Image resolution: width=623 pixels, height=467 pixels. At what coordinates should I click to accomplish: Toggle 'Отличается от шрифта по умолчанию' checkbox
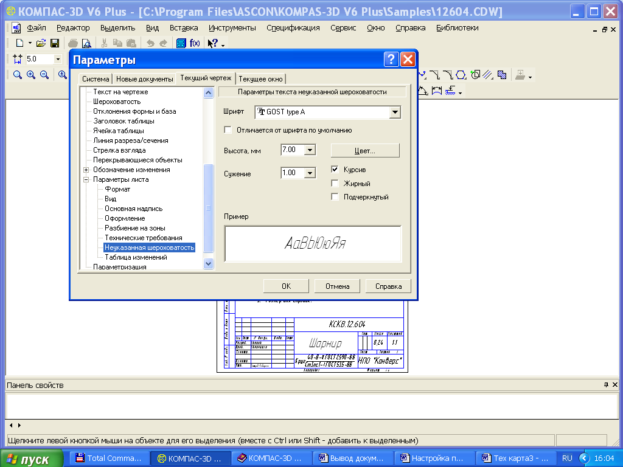(x=228, y=130)
